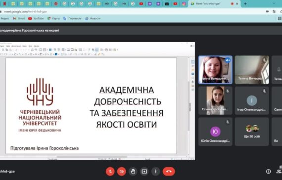Turn the camera on in the call bar
Screen dimensions: 282x180
click(122, 172)
